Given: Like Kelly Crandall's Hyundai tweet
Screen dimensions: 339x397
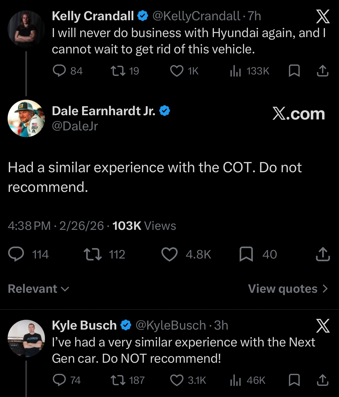Looking at the screenshot, I should 177,71.
